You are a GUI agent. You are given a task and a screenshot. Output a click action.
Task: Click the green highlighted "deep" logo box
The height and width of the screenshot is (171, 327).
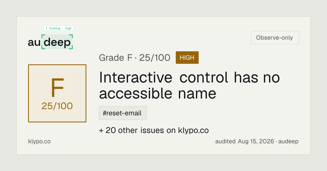pos(57,42)
